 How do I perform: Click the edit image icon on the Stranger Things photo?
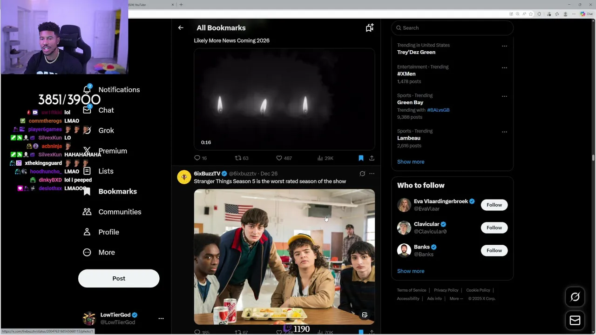coord(365,315)
